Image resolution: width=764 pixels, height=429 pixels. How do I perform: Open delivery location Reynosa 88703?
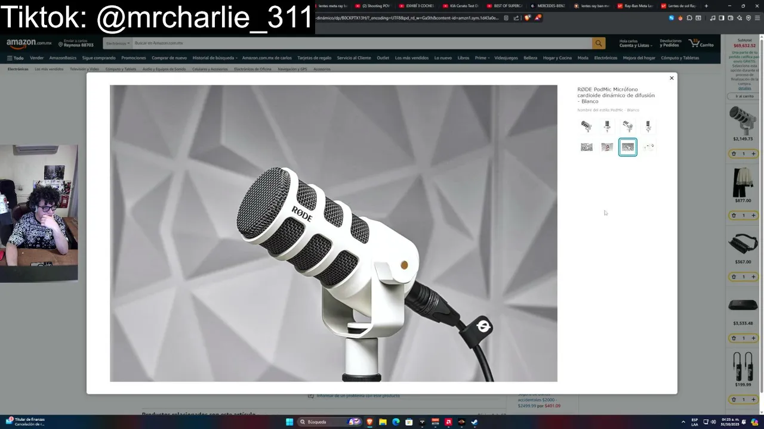pyautogui.click(x=76, y=43)
